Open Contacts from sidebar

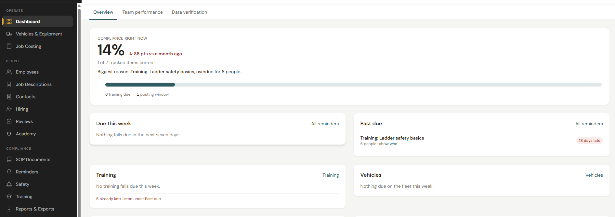click(x=37, y=97)
